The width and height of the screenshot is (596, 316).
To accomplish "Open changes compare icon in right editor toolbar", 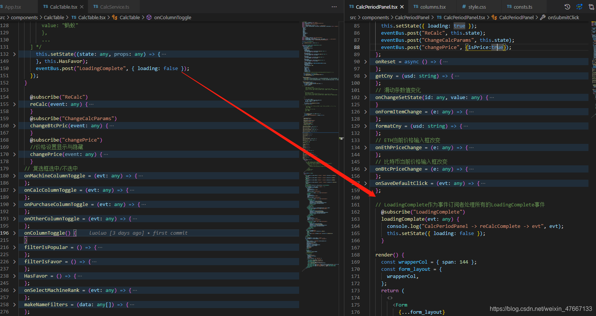I will point(591,7).
